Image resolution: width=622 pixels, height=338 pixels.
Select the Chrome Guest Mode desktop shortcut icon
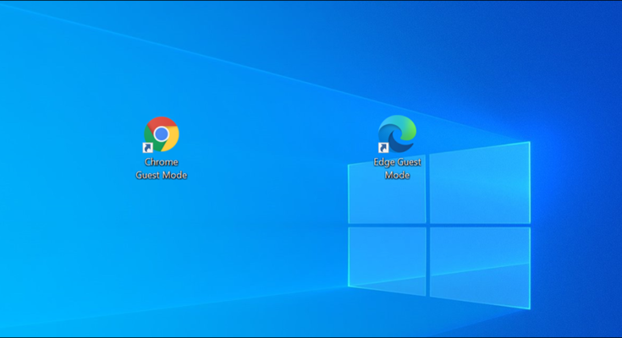[x=161, y=135]
